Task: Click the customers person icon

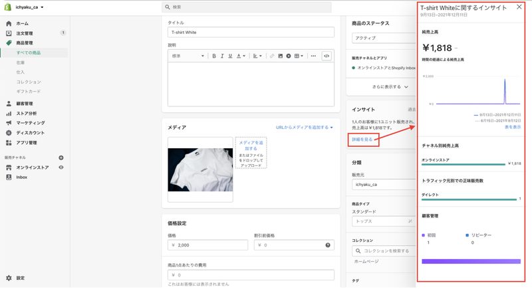Action: (9, 104)
